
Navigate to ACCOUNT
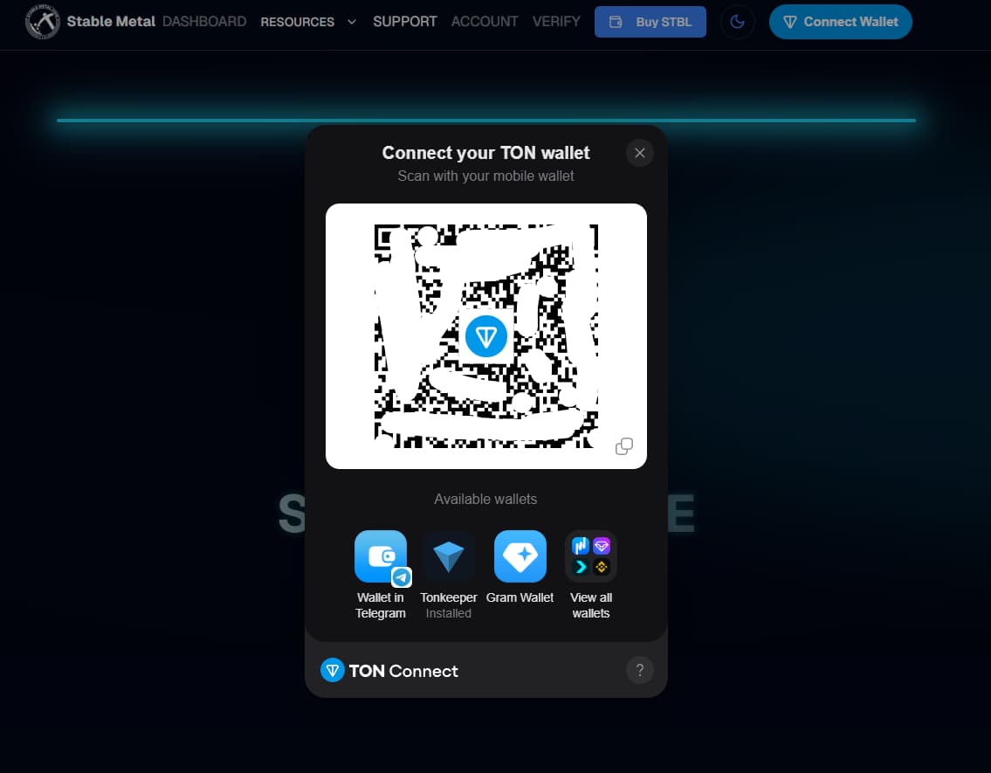click(484, 22)
